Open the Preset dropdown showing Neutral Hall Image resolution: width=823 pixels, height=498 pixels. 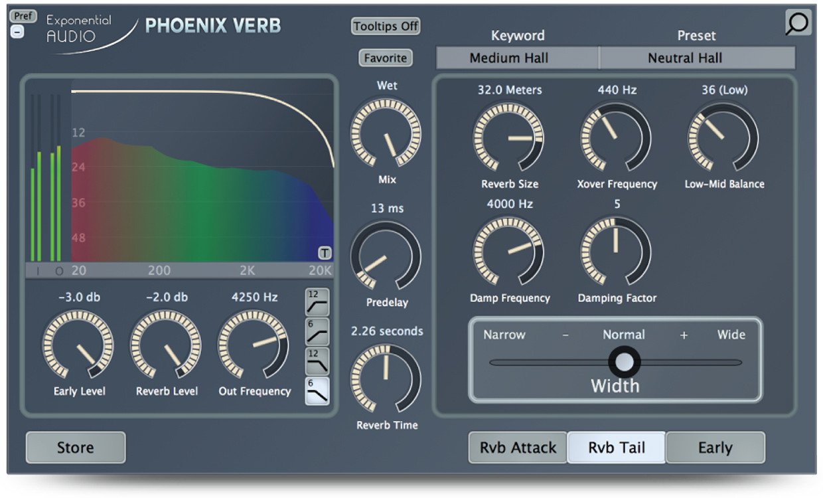tap(697, 58)
